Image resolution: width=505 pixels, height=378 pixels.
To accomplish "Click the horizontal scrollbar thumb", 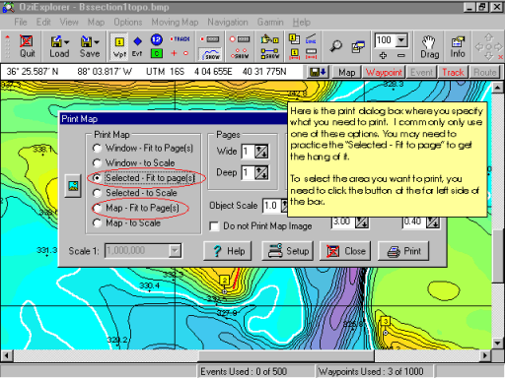I will (x=286, y=355).
